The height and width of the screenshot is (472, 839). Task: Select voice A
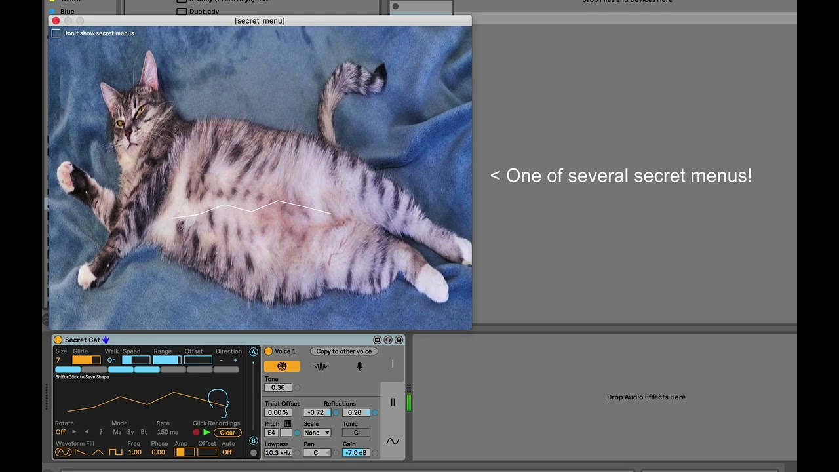[x=254, y=352]
